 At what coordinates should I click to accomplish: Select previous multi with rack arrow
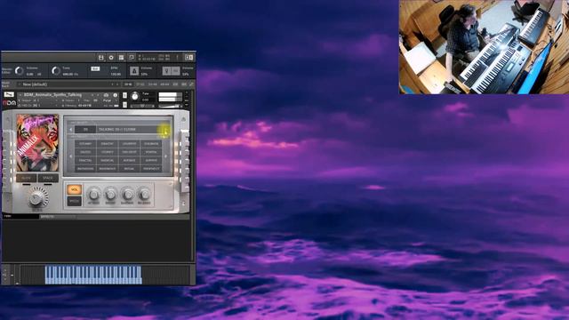(112, 84)
